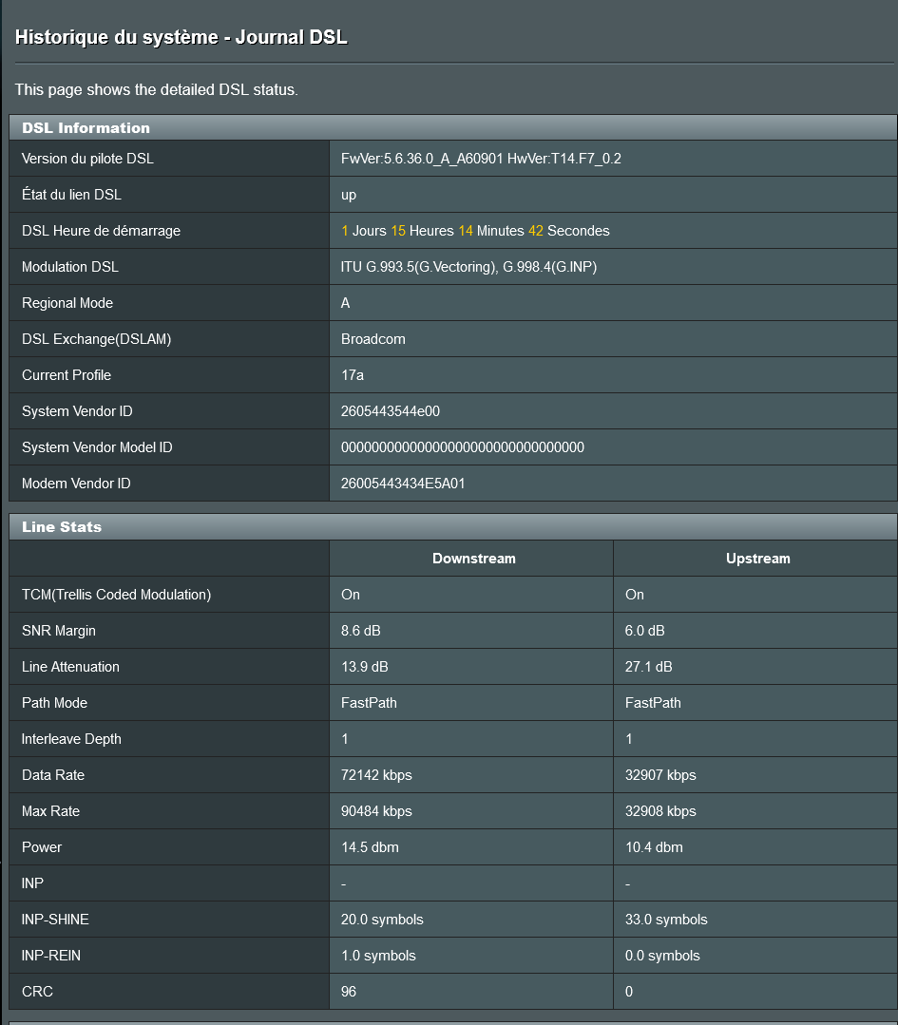The image size is (898, 1025).
Task: Click the upstream Line Attenuation value
Action: pyautogui.click(x=648, y=667)
